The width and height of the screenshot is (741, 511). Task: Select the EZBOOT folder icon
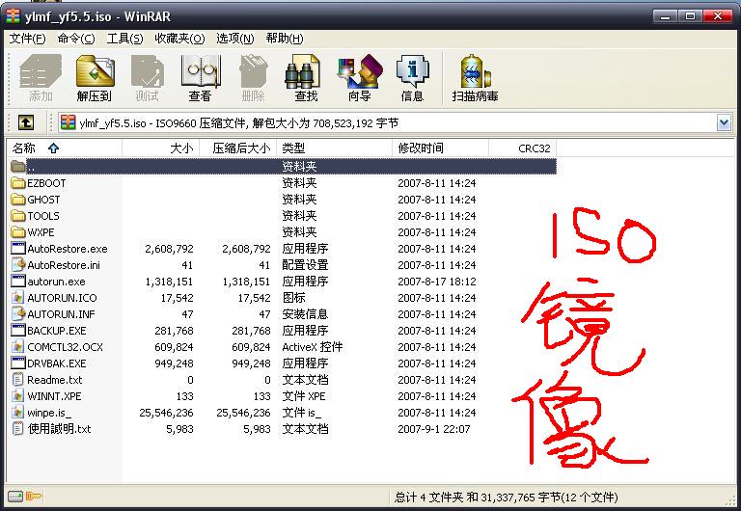pyautogui.click(x=18, y=183)
